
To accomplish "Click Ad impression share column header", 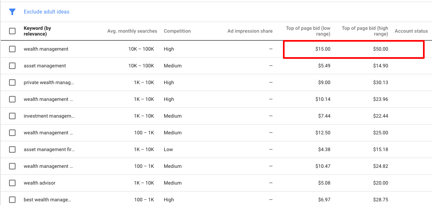I will tap(250, 31).
